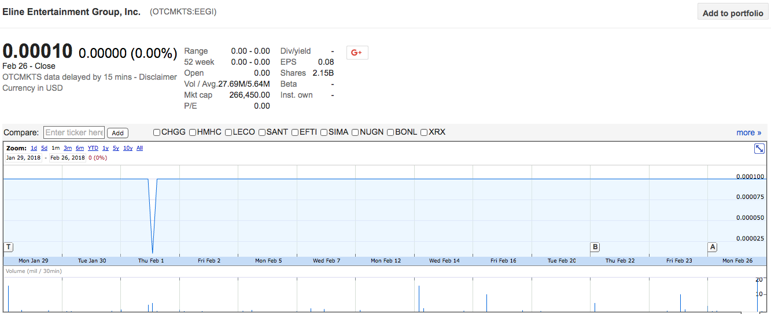
Task: Click the 0.00010 price value
Action: pos(38,51)
